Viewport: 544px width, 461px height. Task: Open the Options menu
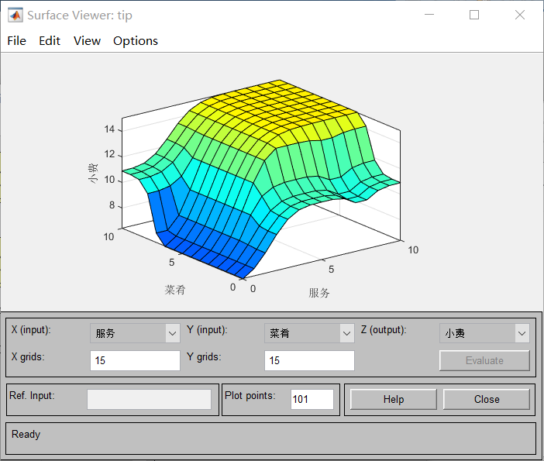(136, 41)
